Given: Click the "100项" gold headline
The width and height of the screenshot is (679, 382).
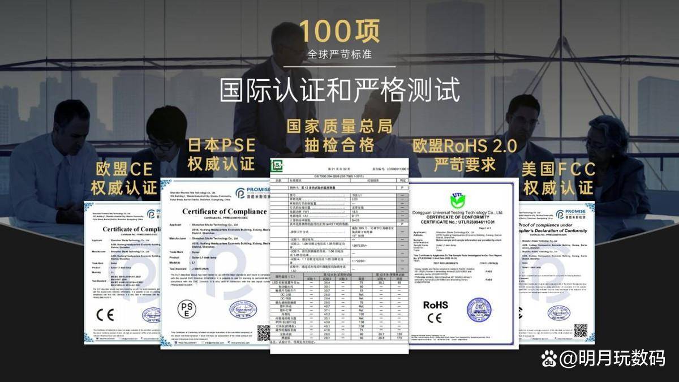Looking at the screenshot, I should pyautogui.click(x=339, y=32).
